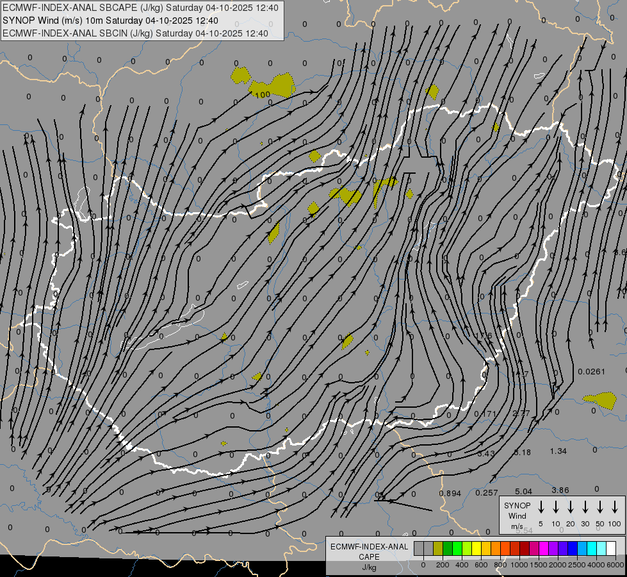Pick the pale cyan CAPE legend swatch

point(601,548)
